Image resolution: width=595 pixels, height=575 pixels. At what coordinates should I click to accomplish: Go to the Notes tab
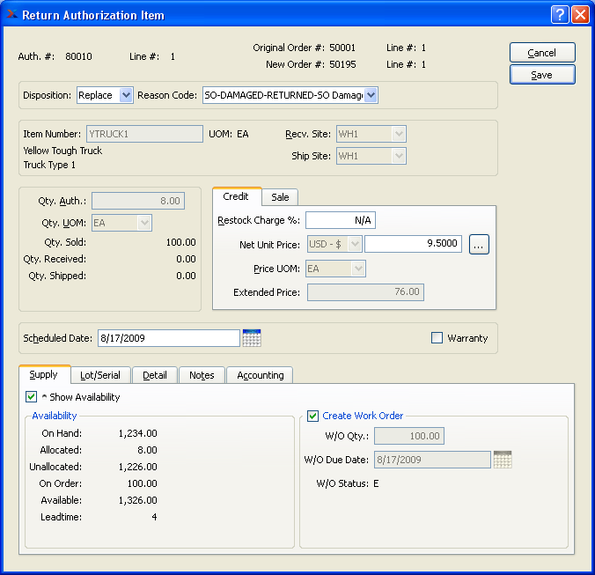click(x=202, y=375)
